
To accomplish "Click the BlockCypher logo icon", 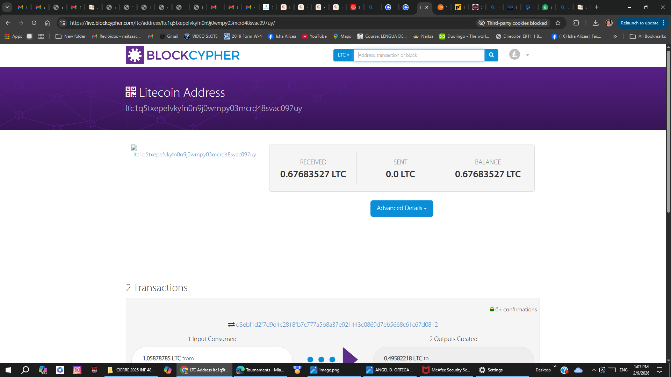I will [x=135, y=55].
